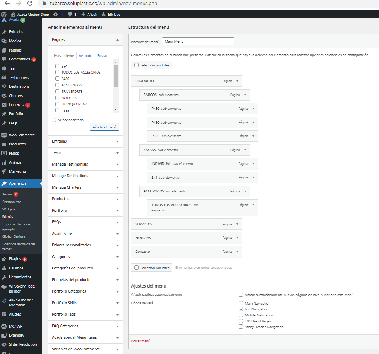This screenshot has height=354, width=379.
Task: Open Plugins icon in sidebar
Action: (4, 259)
